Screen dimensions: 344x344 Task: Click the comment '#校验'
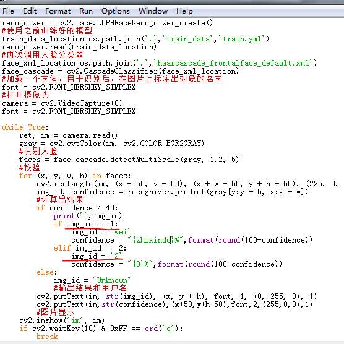click(30, 168)
